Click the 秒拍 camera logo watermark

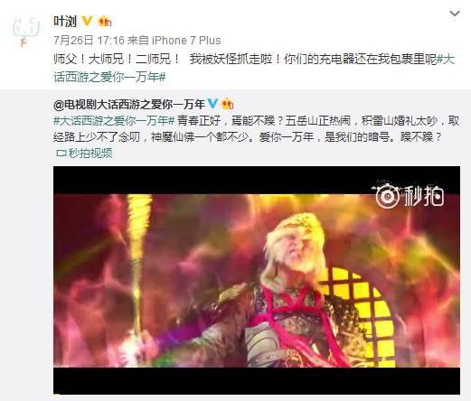(x=388, y=196)
